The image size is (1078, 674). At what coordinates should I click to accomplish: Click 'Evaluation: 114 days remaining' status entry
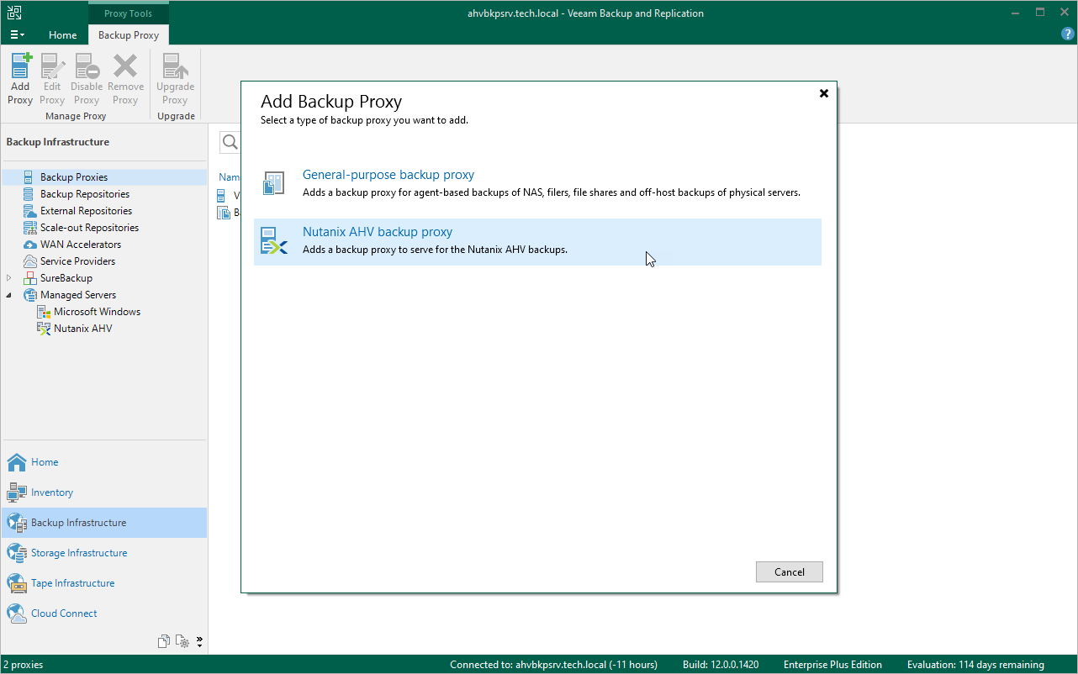[975, 665]
